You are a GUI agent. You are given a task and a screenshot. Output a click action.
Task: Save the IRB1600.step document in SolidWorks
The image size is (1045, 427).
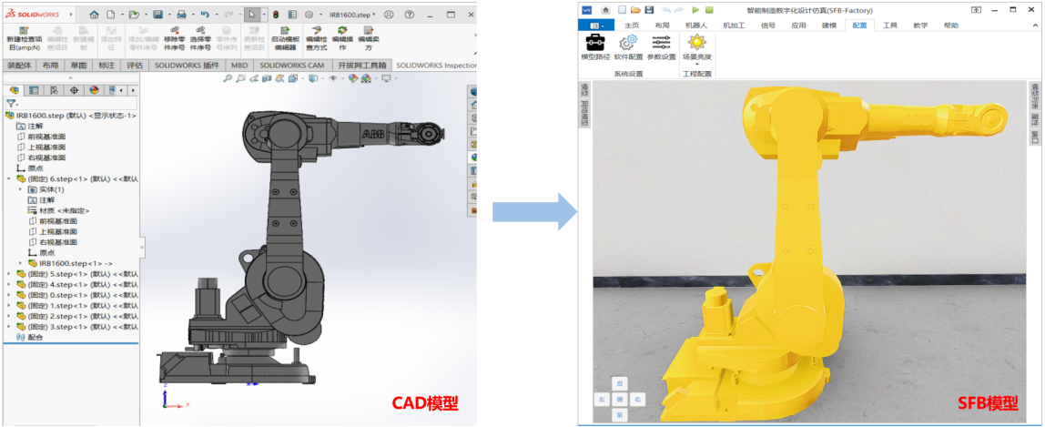point(158,14)
